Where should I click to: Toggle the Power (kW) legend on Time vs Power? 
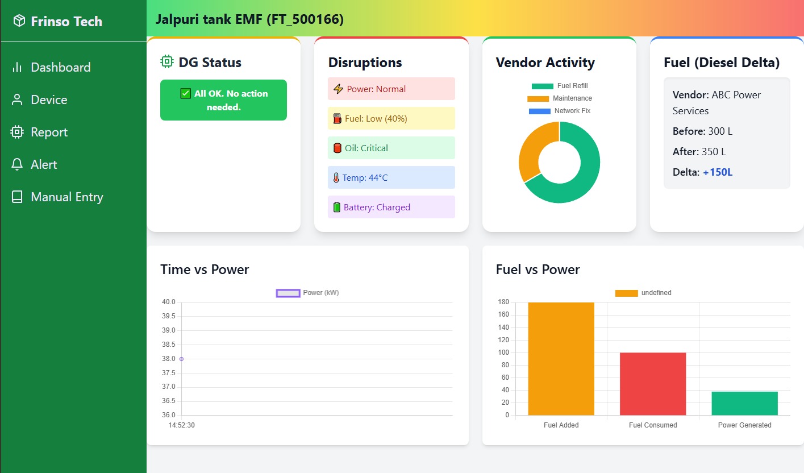pos(306,292)
